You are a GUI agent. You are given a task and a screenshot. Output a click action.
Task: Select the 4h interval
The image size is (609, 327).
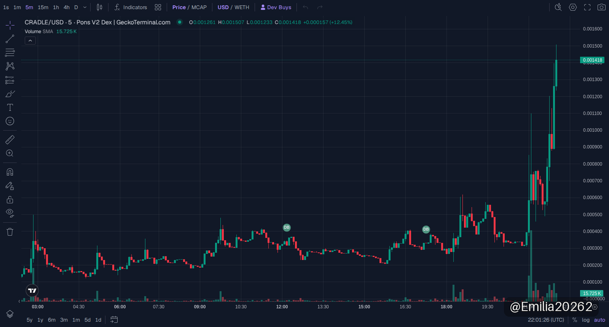pyautogui.click(x=66, y=8)
